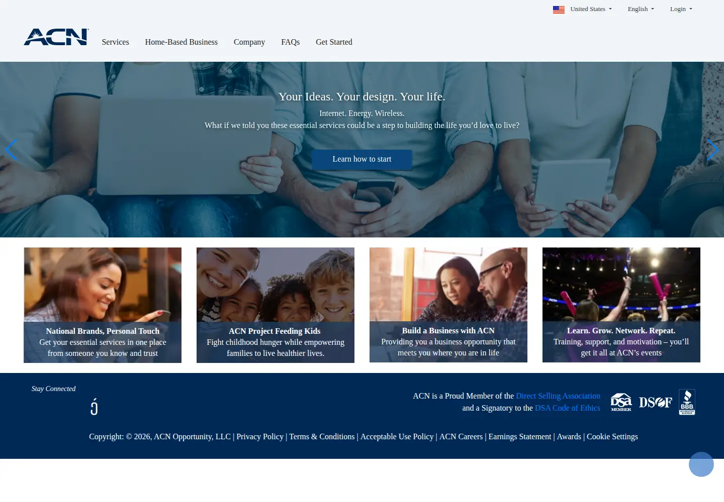The image size is (724, 502).
Task: Open the DSA Member badge logo
Action: (x=621, y=402)
